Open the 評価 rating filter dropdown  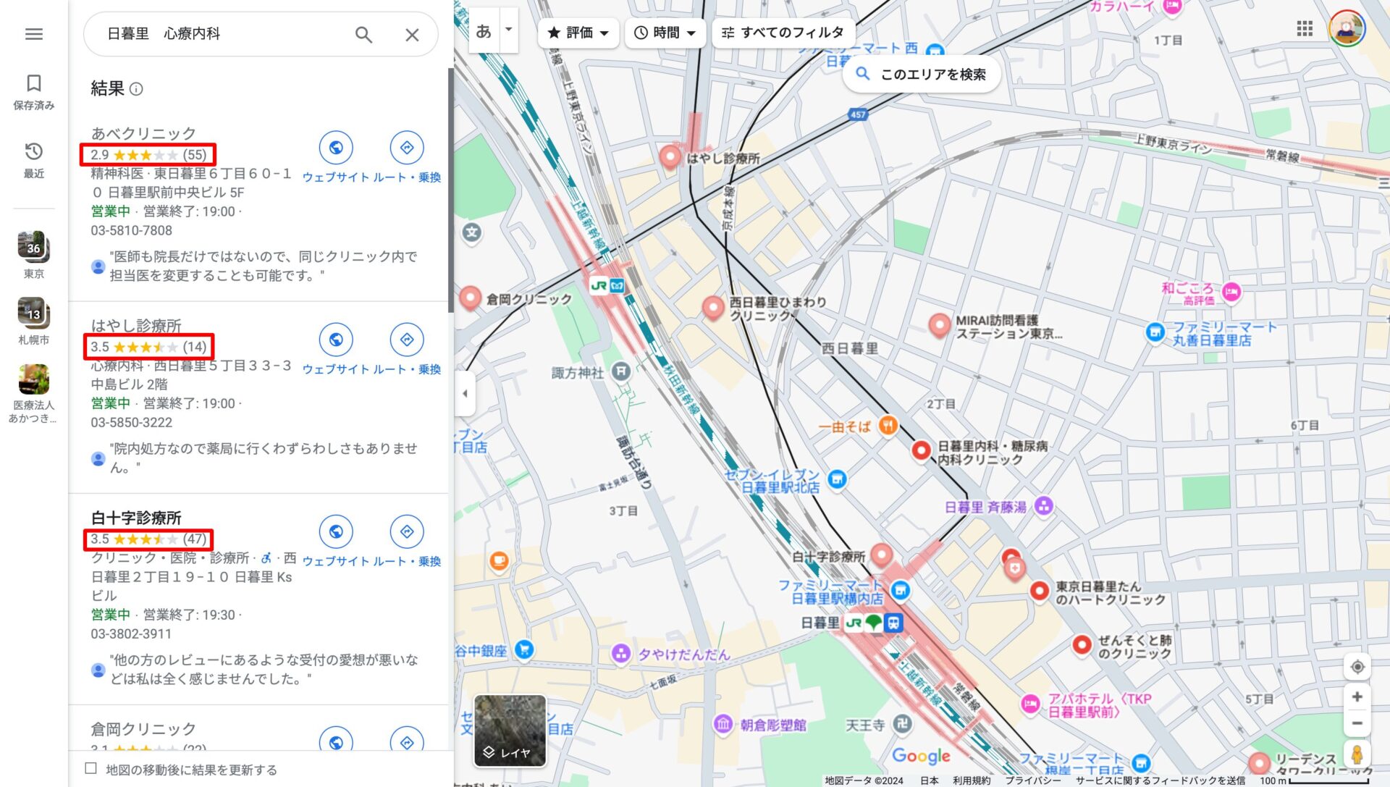pos(578,33)
